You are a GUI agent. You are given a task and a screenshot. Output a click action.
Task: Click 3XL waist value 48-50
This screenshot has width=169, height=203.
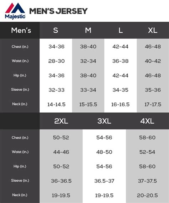[x=104, y=152]
